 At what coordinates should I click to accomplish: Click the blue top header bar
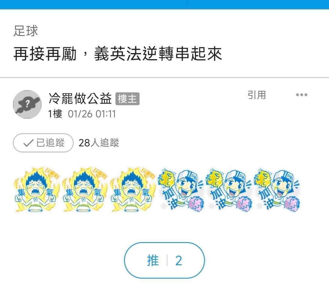(164, 4)
